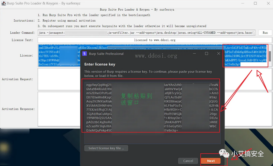273x166 pixels.
Task: Click the 'Enter license key' heading
Action: coord(100,64)
